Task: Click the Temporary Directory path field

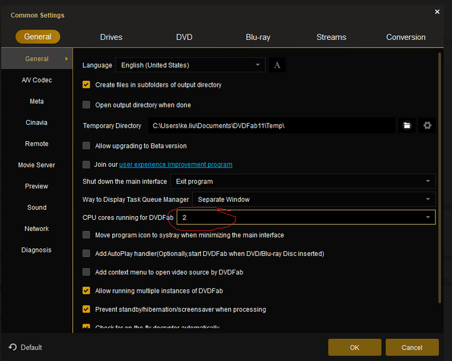Action: 272,125
